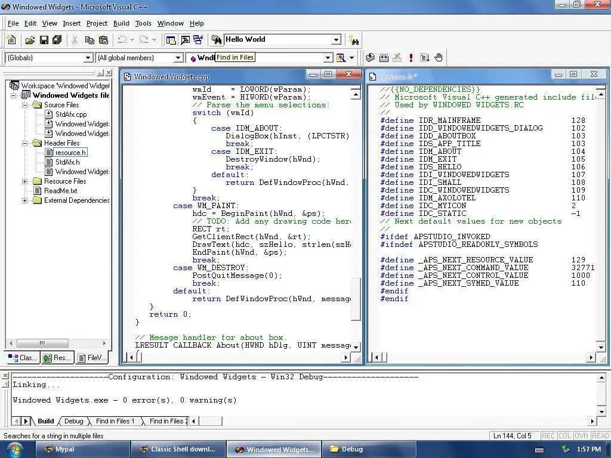This screenshot has height=458, width=611.
Task: Open the Edit menu
Action: 30,23
